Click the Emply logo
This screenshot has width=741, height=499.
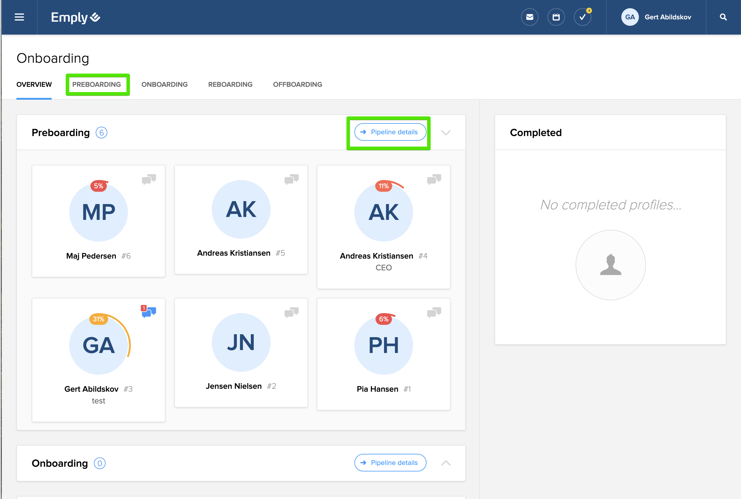point(75,17)
